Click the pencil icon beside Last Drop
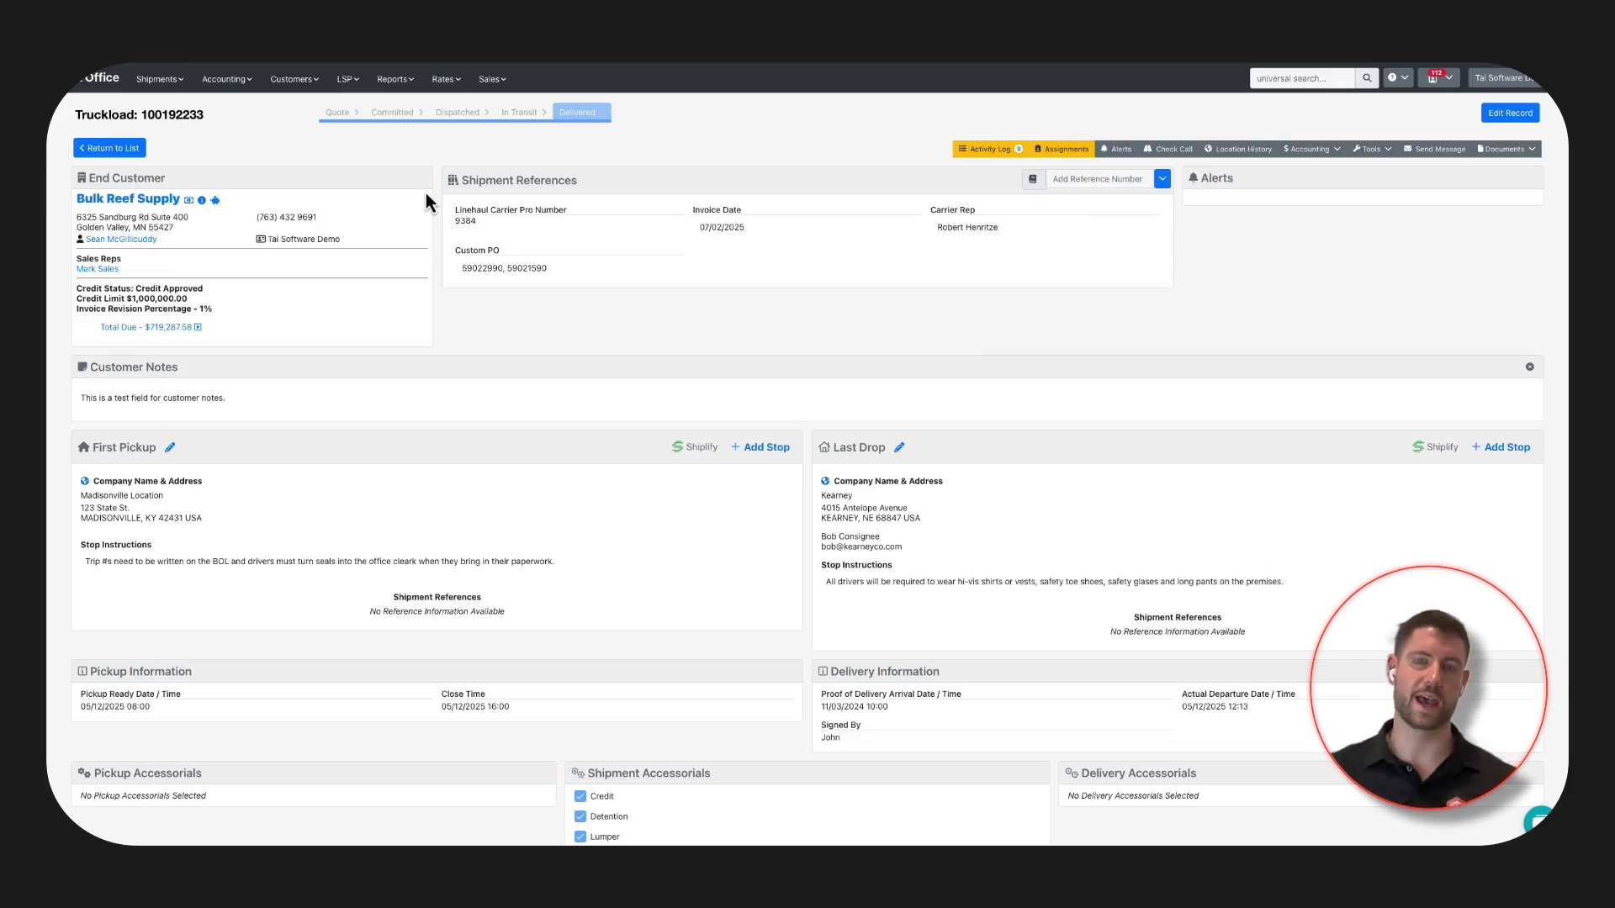This screenshot has height=908, width=1615. click(899, 447)
